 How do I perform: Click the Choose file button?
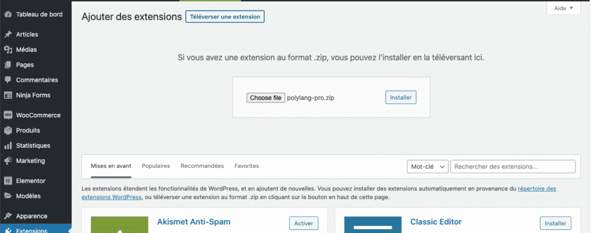tap(265, 98)
